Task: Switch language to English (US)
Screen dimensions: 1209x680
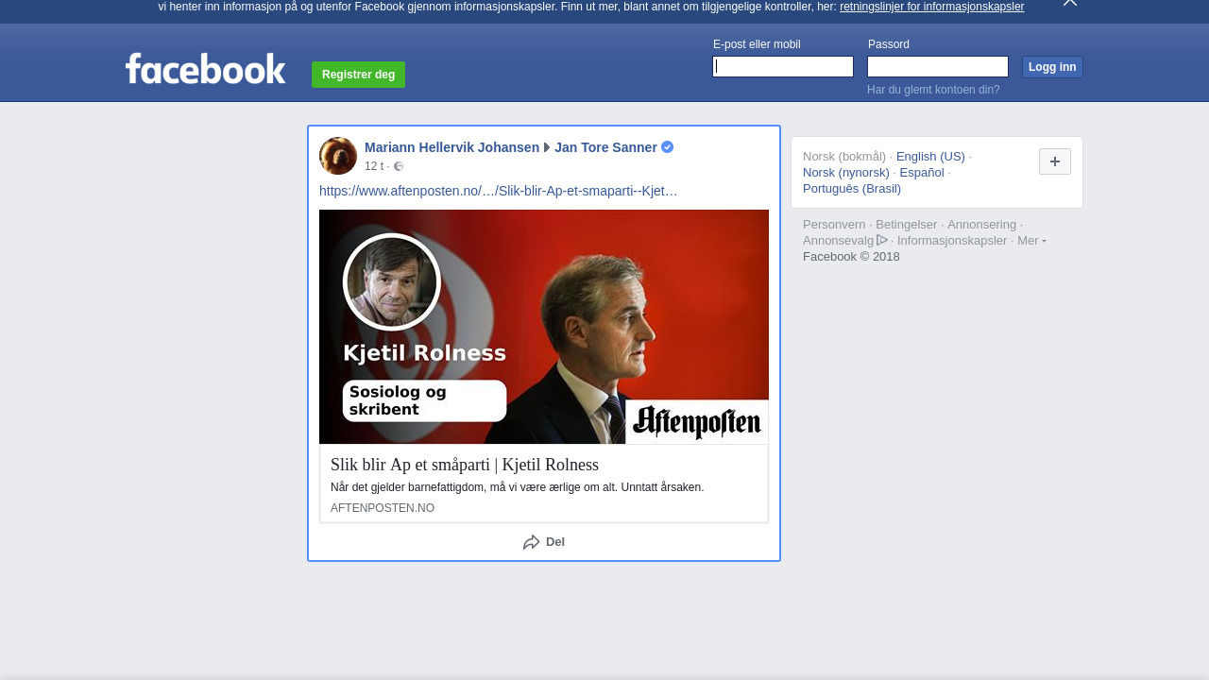Action: click(x=930, y=157)
